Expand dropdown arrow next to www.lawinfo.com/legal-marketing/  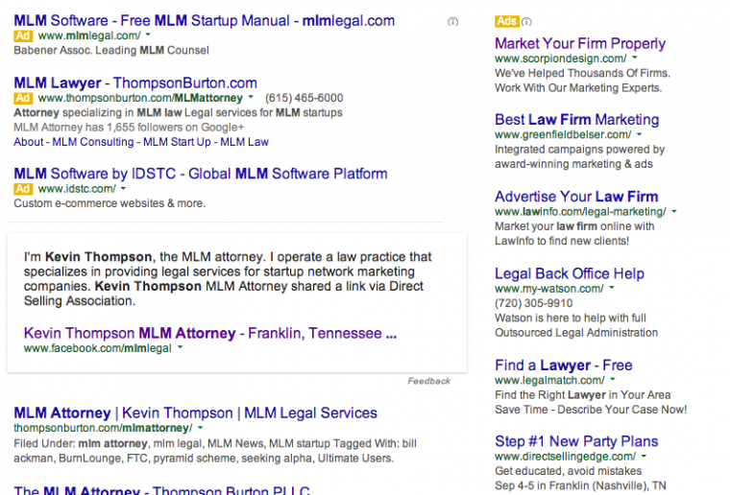pos(674,211)
